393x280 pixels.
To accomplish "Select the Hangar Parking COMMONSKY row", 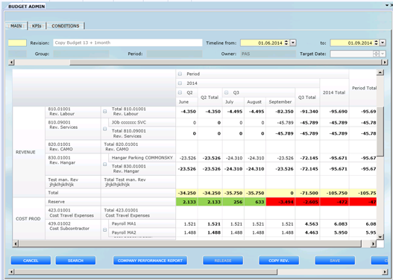I will [142, 158].
